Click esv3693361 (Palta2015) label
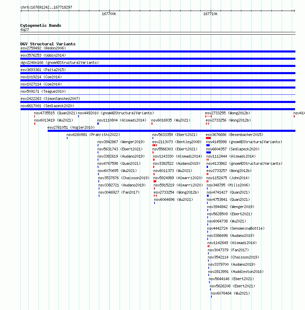 tap(43, 70)
